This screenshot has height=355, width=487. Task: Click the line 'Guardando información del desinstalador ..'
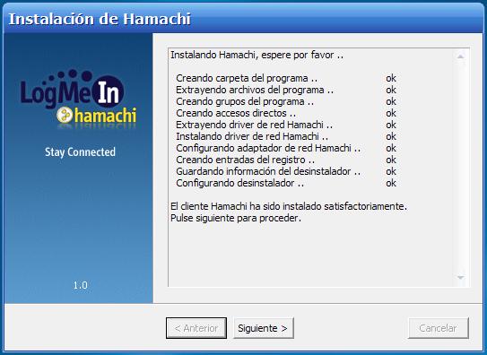click(268, 171)
